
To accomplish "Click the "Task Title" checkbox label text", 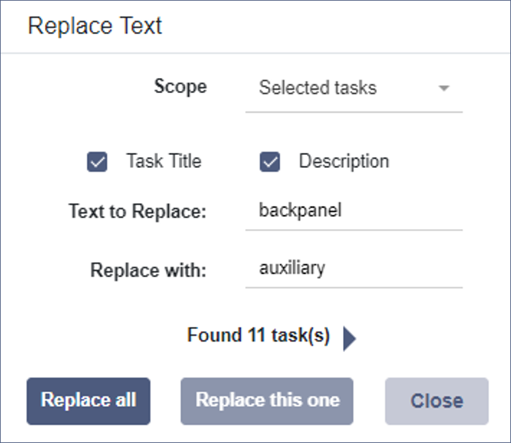I will [x=163, y=162].
